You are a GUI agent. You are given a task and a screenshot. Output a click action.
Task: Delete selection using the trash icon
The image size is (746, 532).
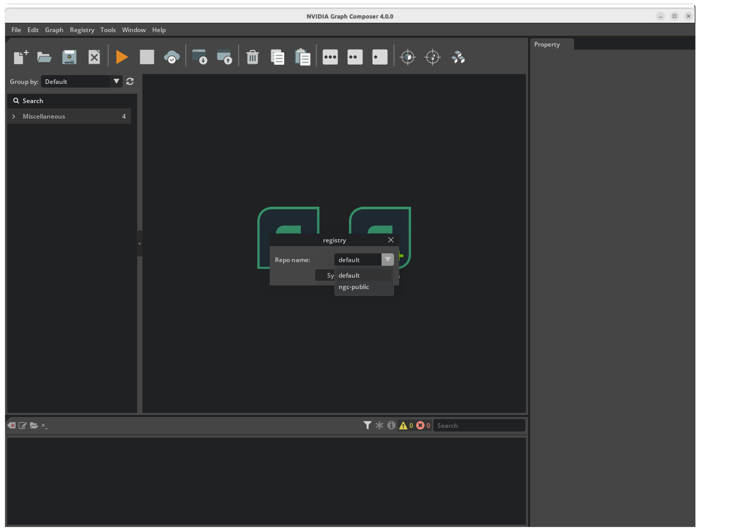pos(253,57)
